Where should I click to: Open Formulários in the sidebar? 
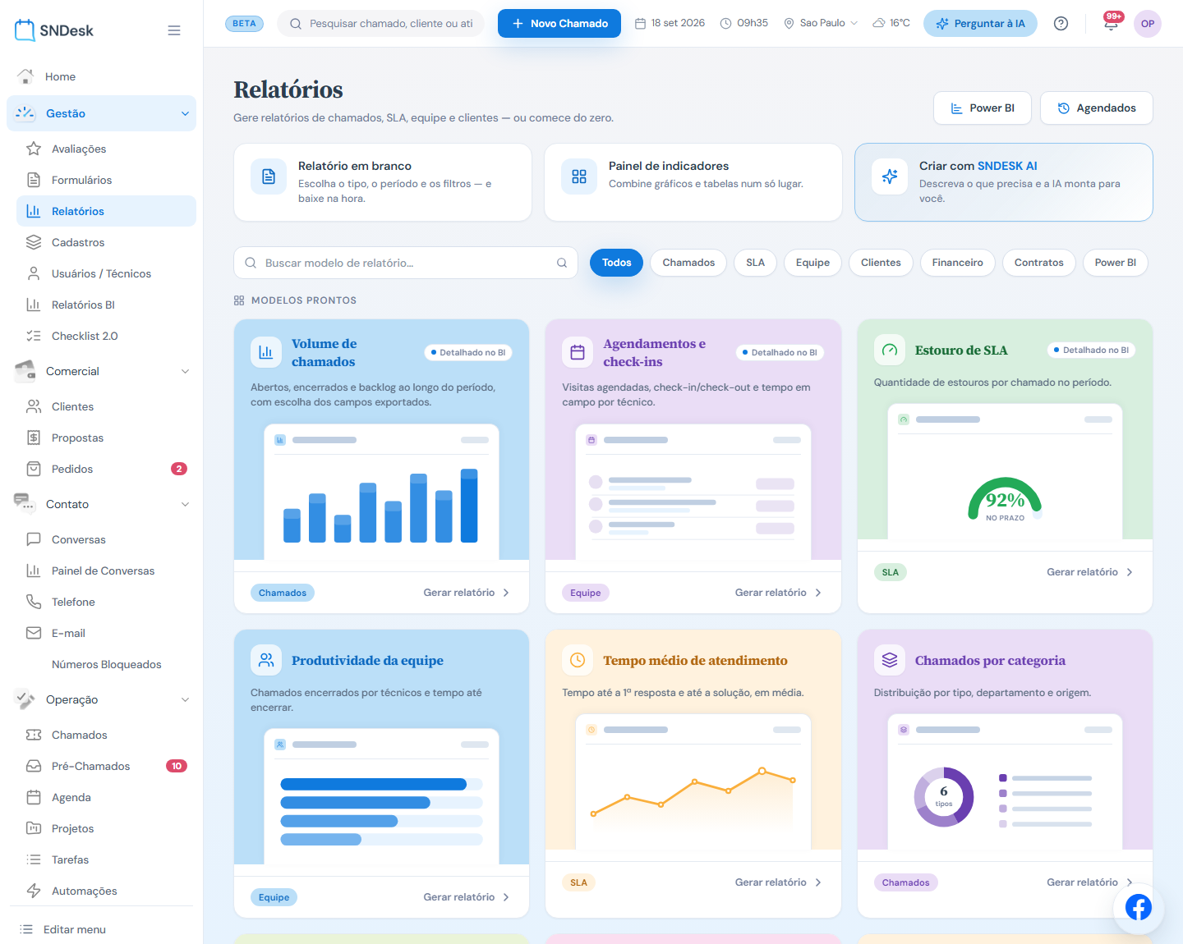(x=106, y=180)
